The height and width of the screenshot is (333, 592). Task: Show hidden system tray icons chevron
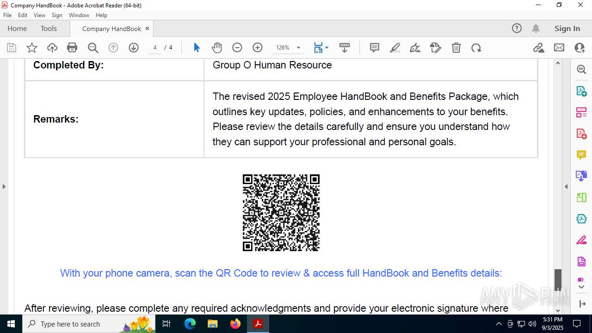coord(499,324)
